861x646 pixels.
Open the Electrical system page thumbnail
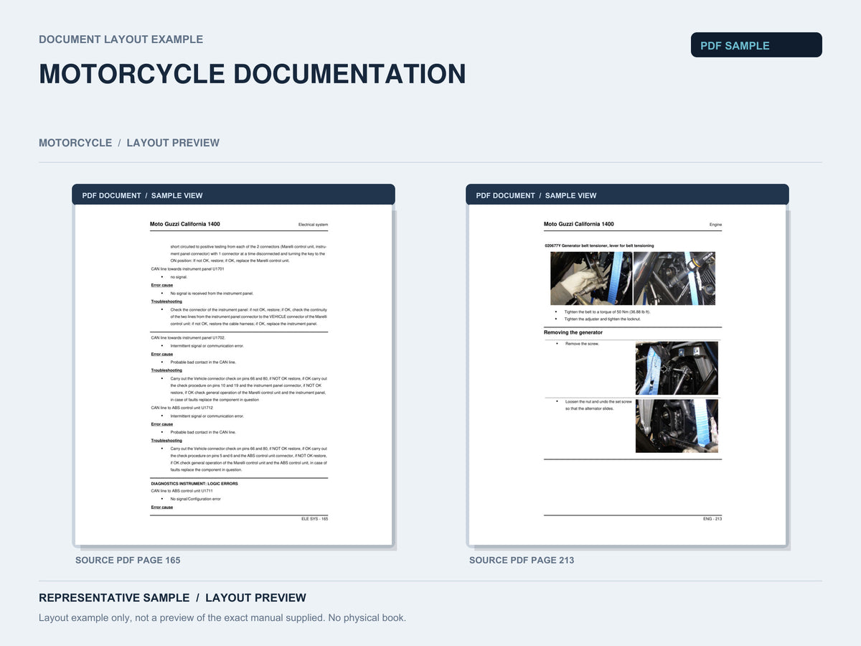[233, 375]
